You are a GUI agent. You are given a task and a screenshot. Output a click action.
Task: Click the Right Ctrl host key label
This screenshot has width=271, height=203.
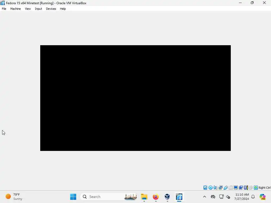point(264,188)
